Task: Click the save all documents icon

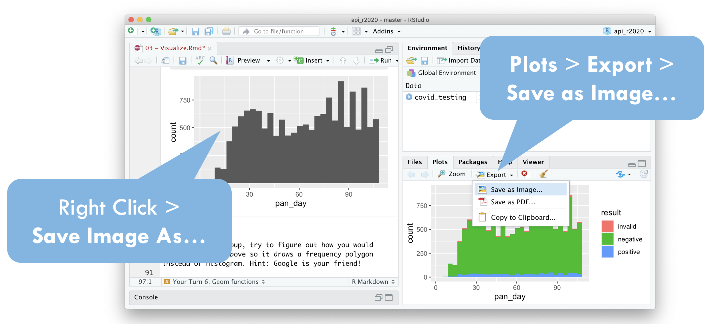Action: click(209, 31)
